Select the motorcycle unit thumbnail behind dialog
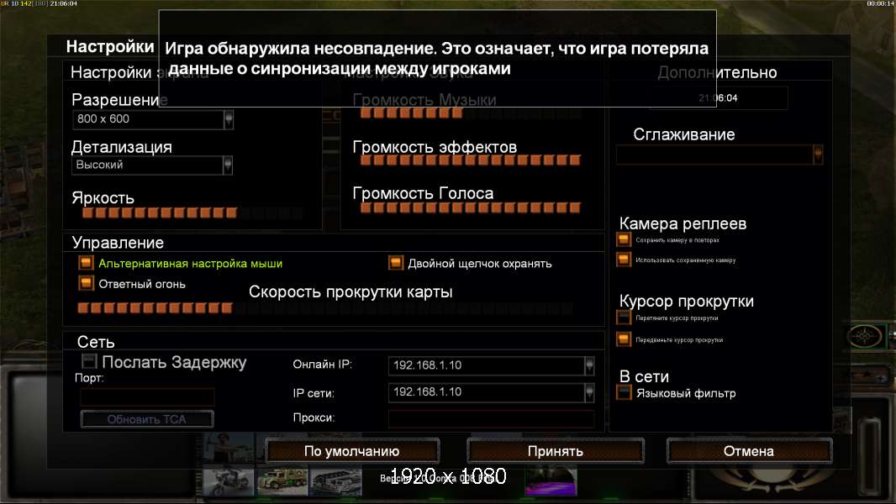 coord(229,482)
